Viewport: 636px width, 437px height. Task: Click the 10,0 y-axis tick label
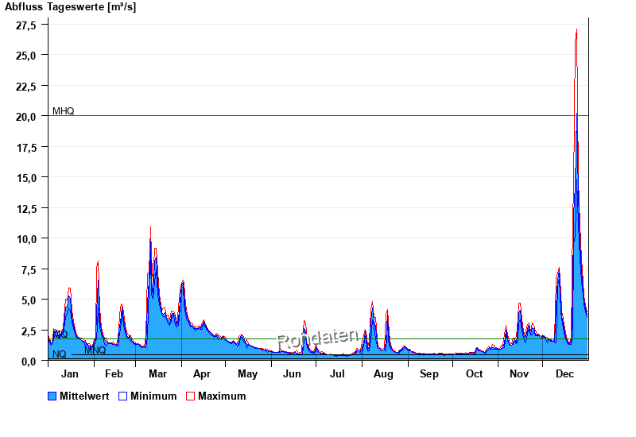[26, 238]
